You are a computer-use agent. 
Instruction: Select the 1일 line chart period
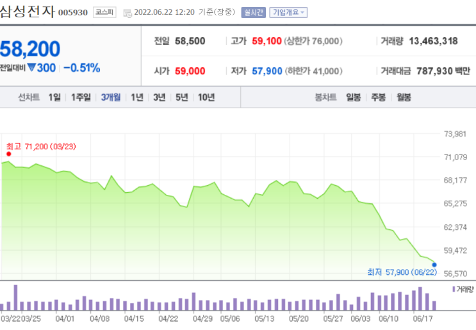pos(54,97)
